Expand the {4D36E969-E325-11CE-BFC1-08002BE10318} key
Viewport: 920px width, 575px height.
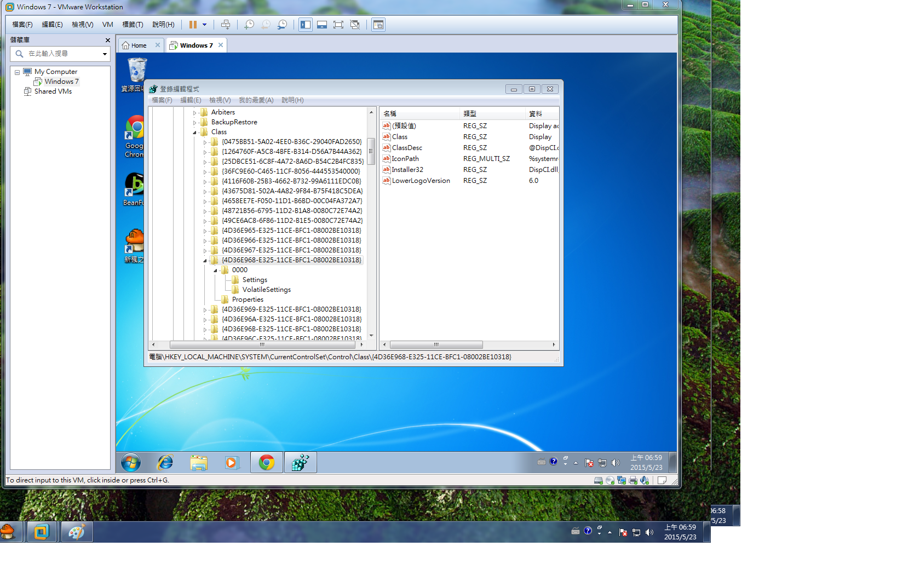[205, 310]
